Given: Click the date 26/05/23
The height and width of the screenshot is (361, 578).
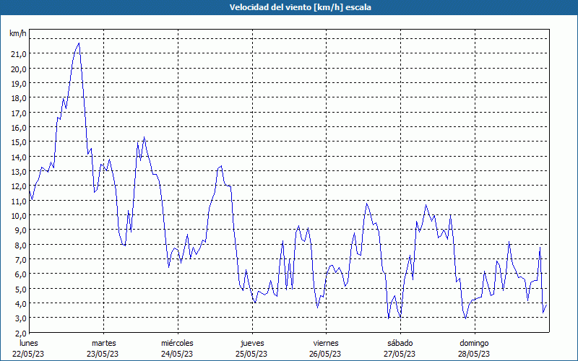Looking at the screenshot, I should pyautogui.click(x=326, y=354).
